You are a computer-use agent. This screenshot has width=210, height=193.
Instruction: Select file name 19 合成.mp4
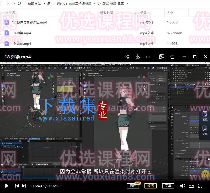coord(21,44)
